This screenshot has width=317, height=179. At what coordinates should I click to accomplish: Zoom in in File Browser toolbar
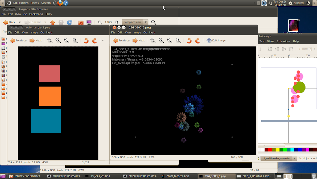tap(116, 22)
